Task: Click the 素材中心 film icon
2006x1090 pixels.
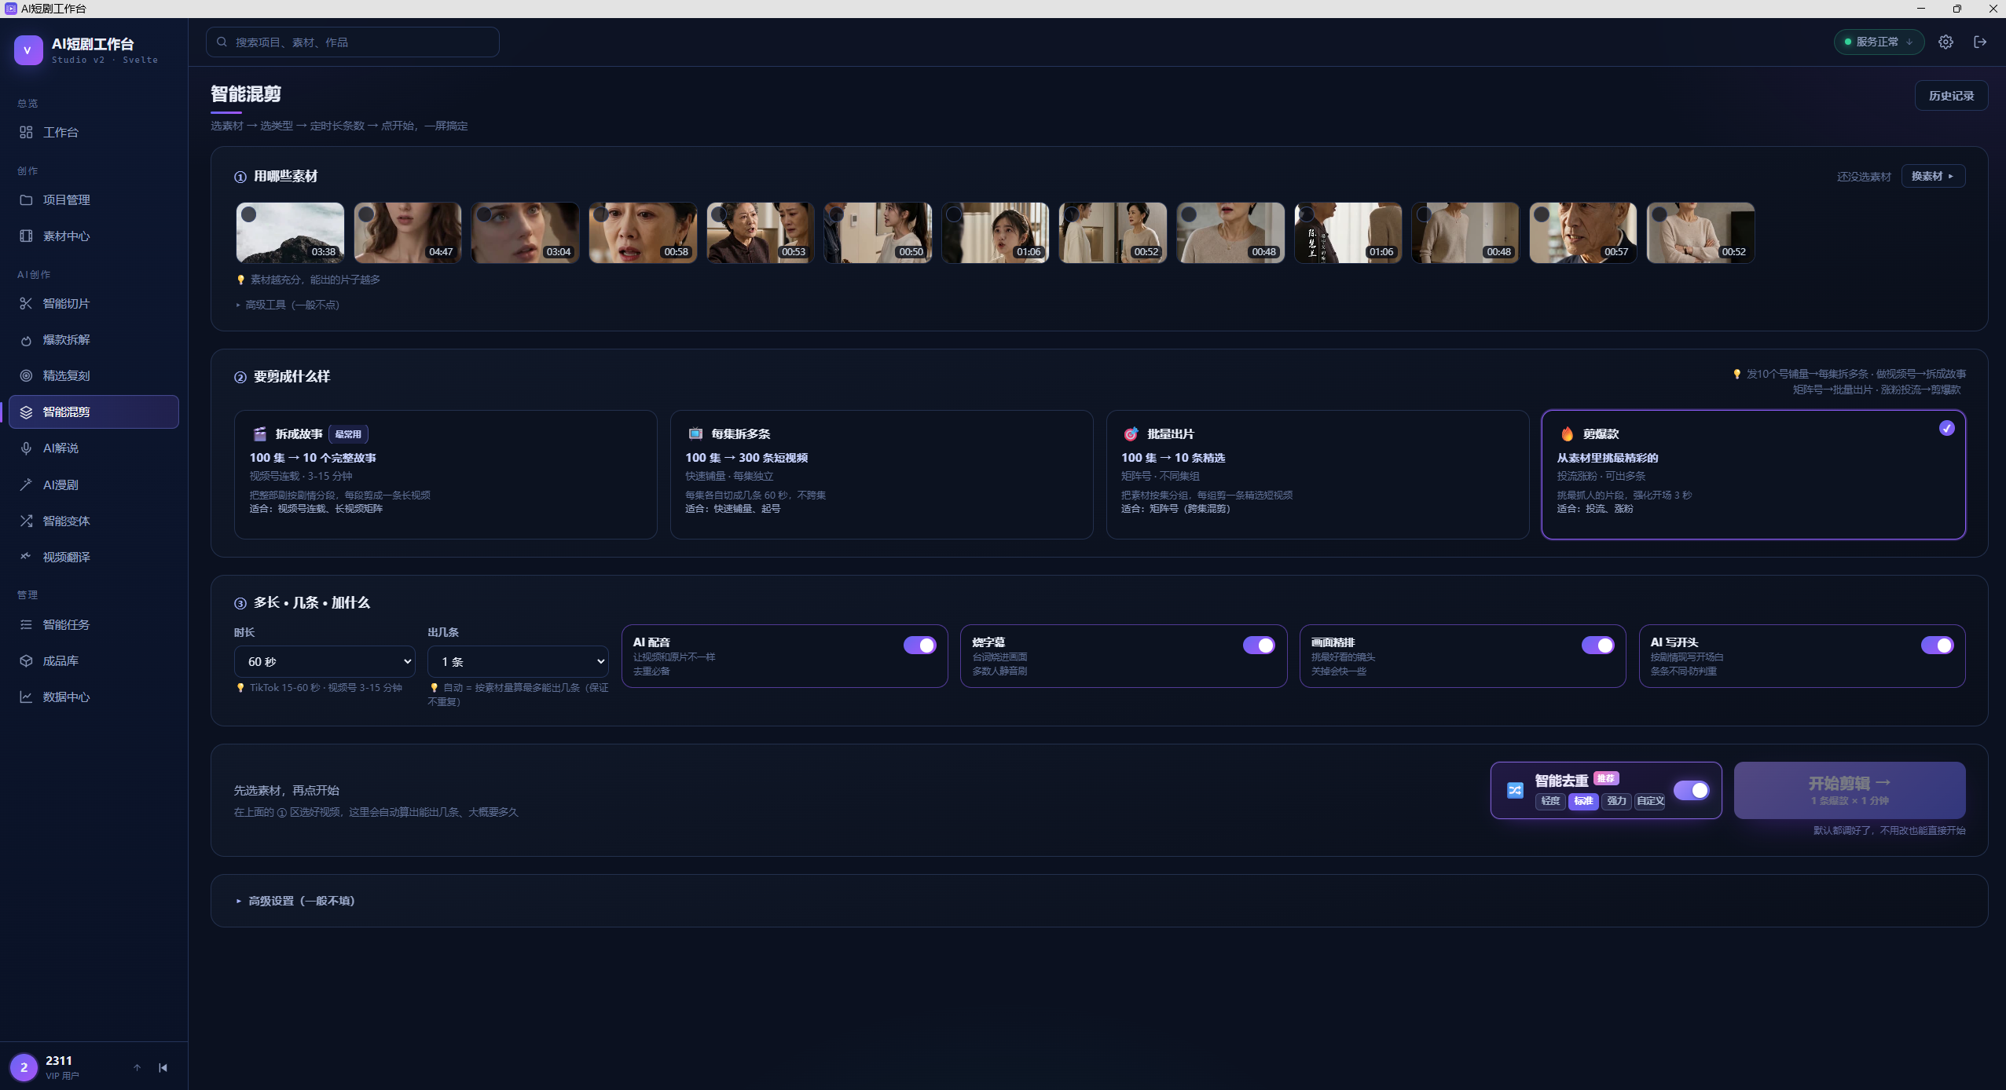Action: (x=26, y=236)
